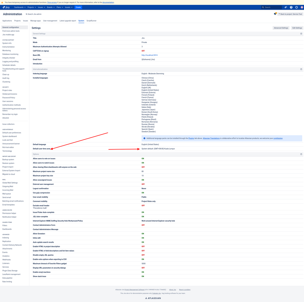Open Migrate to cloud in the sidebar
The height and width of the screenshot is (302, 304).
(9, 174)
